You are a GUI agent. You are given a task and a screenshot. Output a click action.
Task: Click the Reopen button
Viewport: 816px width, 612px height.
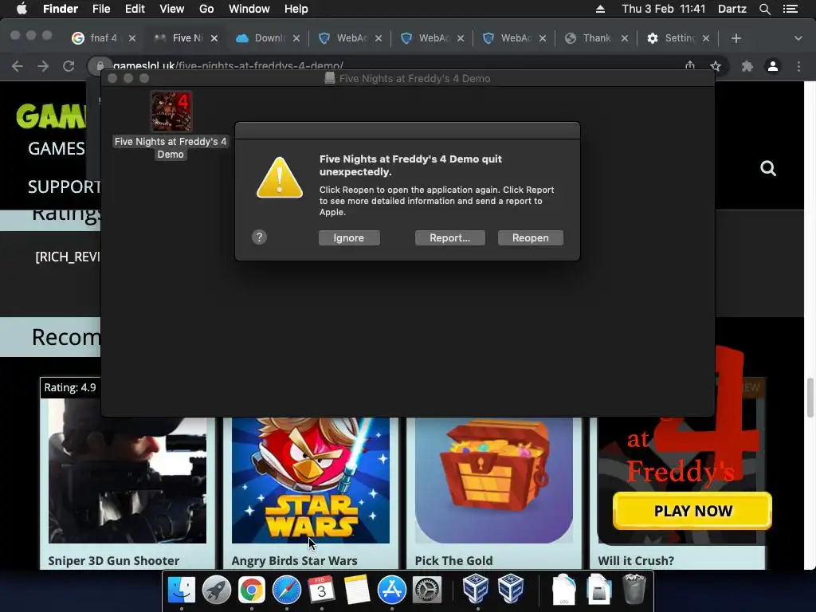pos(530,237)
